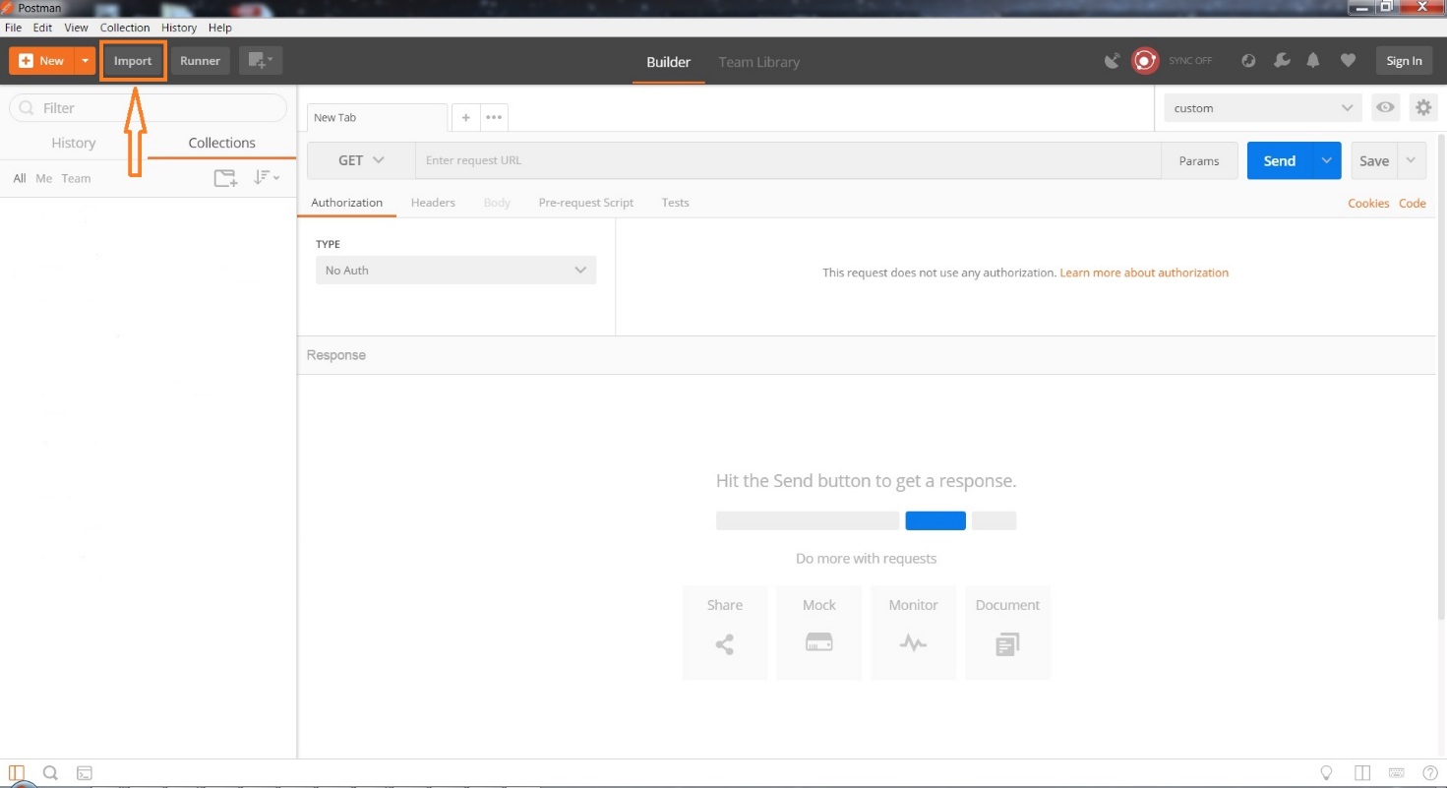This screenshot has width=1447, height=788.
Task: Click the Share icon tile
Action: tap(725, 632)
